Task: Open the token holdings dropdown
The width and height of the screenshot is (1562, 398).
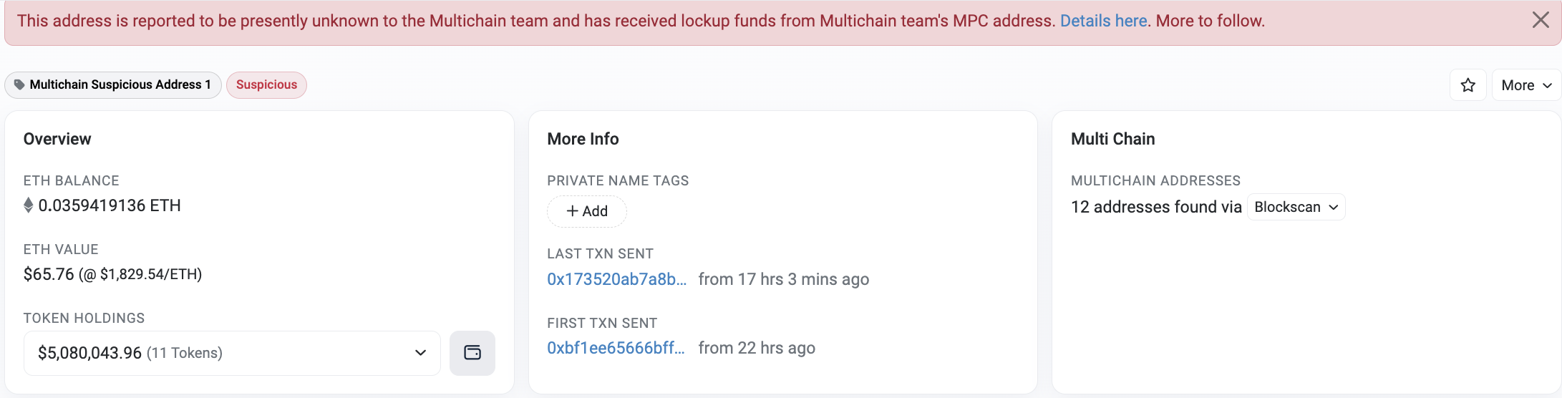Action: click(x=232, y=353)
